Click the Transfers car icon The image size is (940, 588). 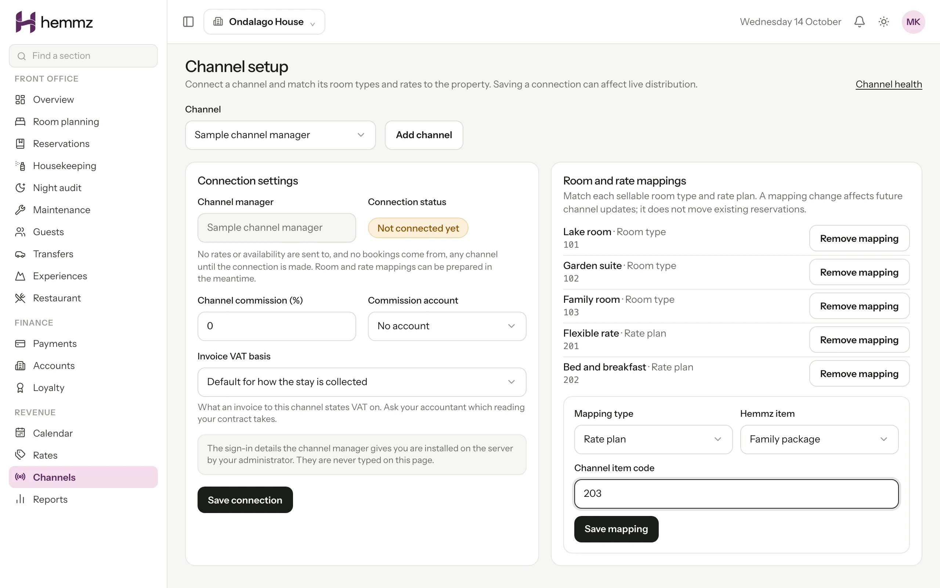coord(20,254)
